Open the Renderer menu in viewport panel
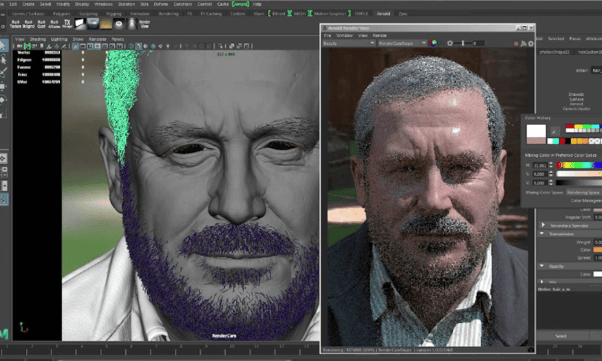Viewport: 602px width, 361px height. [98, 39]
